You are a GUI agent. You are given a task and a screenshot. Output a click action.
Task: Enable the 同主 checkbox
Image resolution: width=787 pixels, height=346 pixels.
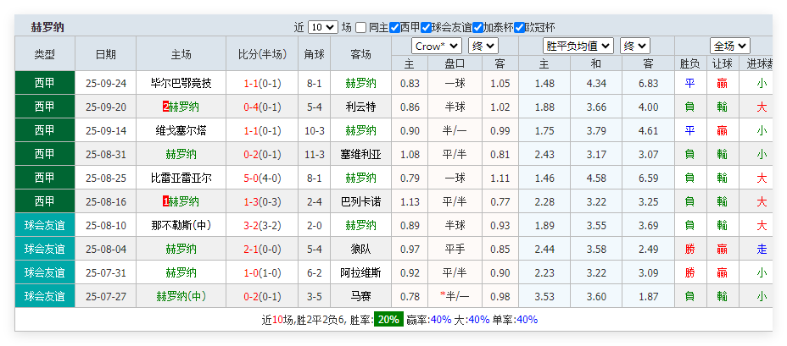(361, 27)
